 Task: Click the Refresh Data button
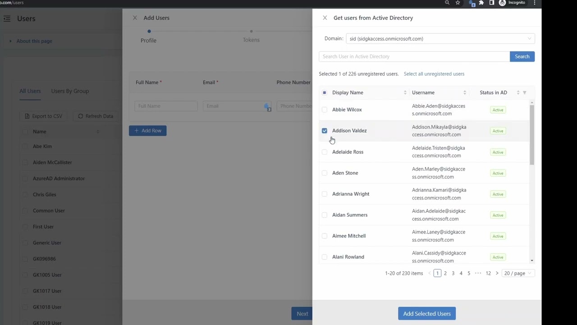tap(96, 116)
